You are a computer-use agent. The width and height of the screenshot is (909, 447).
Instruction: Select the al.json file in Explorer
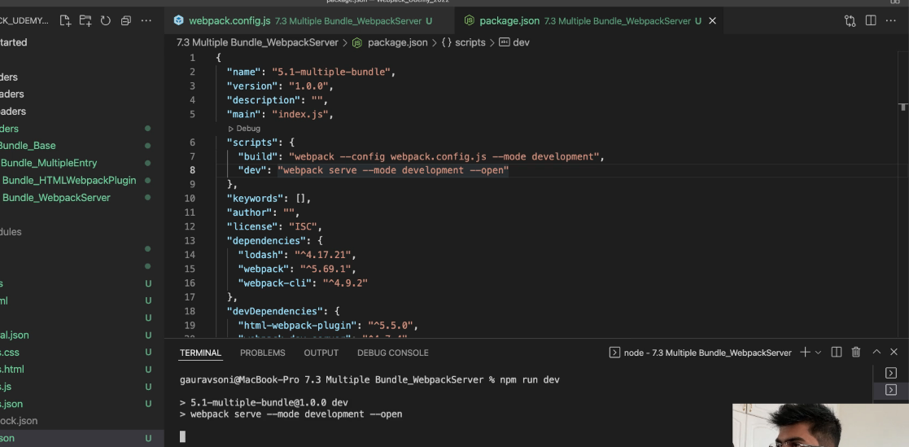[x=15, y=335]
